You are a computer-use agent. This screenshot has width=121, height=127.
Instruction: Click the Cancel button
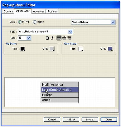52,120
